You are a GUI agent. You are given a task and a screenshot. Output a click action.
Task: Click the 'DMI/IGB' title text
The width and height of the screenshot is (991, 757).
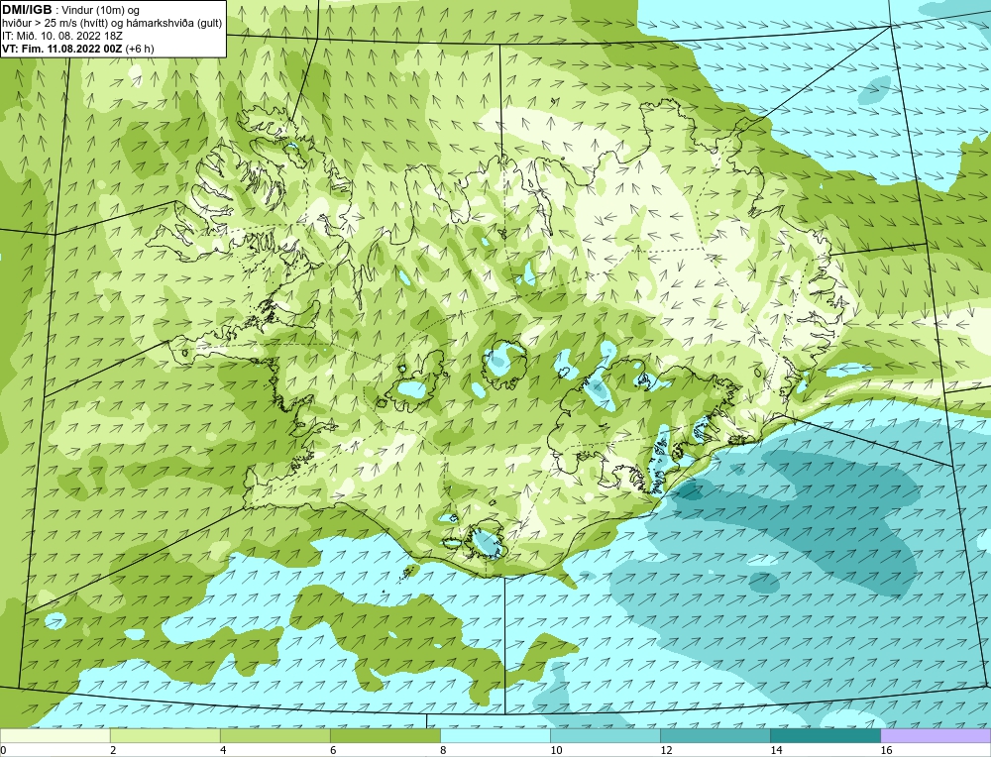[x=27, y=10]
